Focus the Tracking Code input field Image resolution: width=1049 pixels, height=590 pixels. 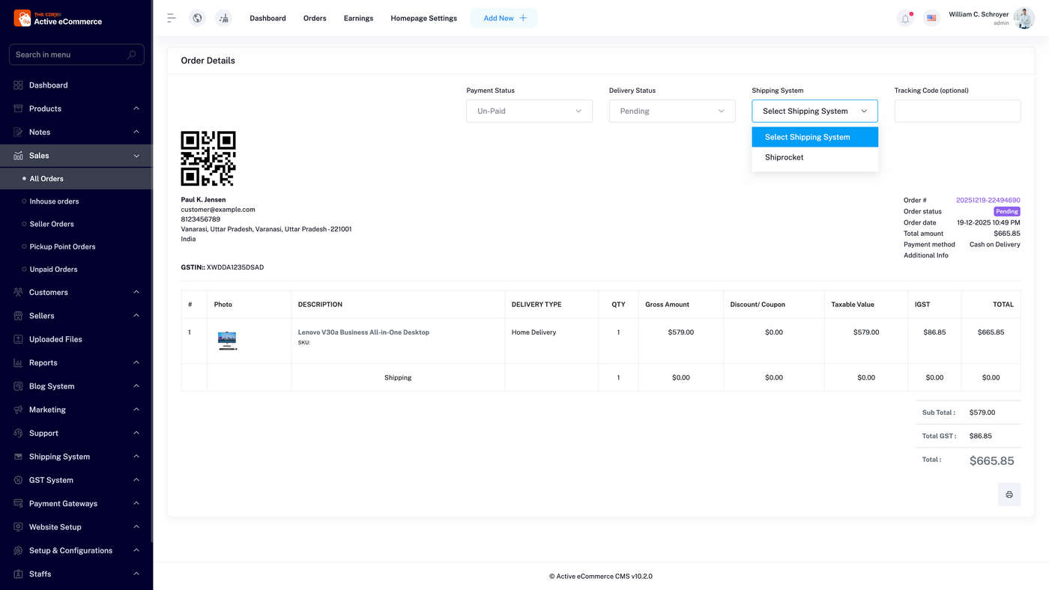coord(958,111)
